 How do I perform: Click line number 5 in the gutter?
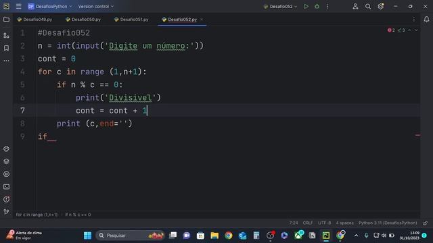22,84
